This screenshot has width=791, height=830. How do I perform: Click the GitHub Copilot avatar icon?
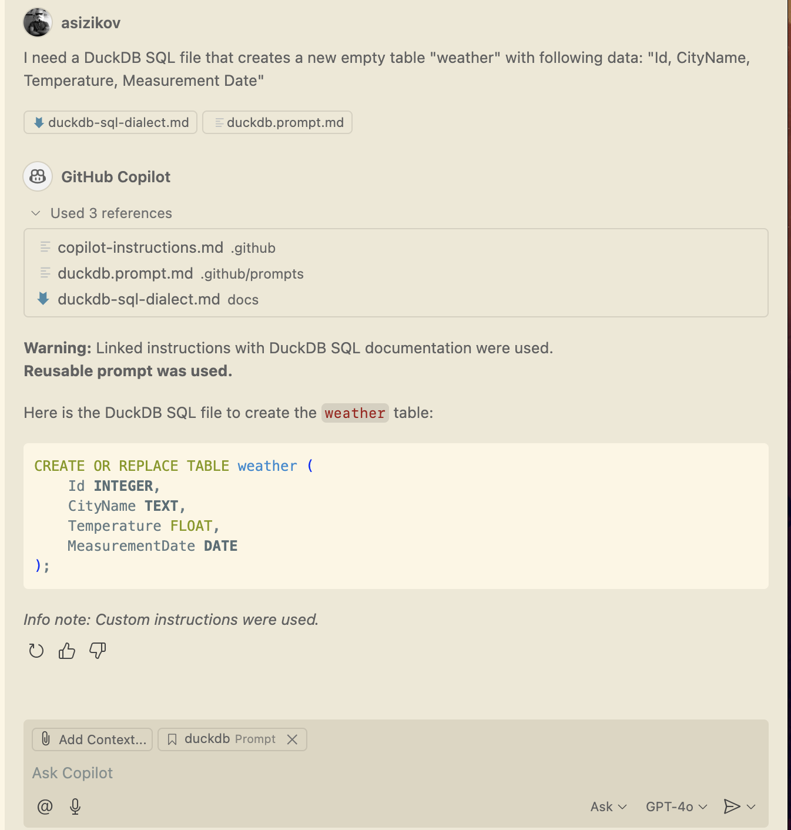pyautogui.click(x=37, y=176)
